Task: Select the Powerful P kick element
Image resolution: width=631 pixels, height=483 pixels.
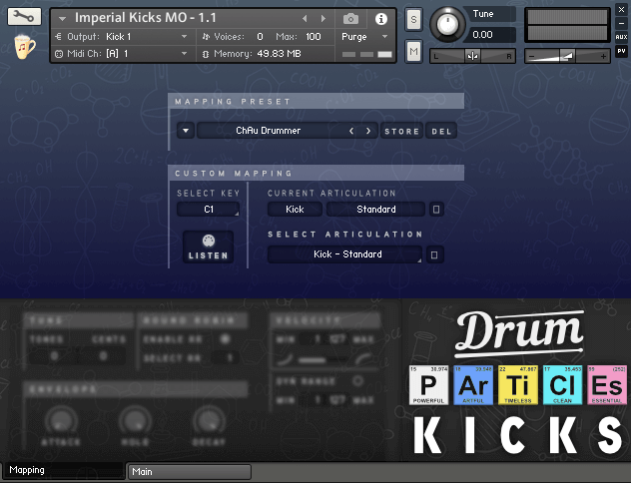Action: tap(428, 385)
